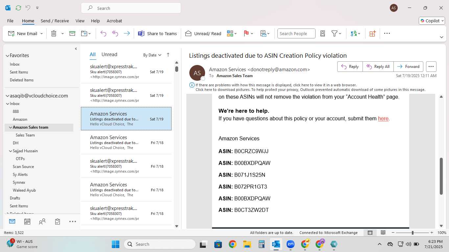Click the title bar Search box

tap(131, 8)
